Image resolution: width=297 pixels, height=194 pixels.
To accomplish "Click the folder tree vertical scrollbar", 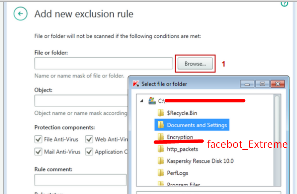I will point(277,140).
